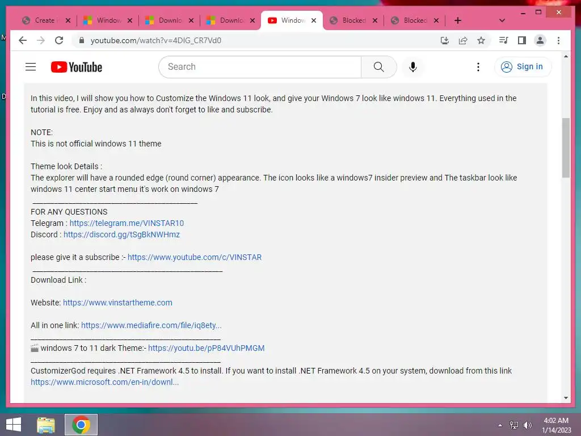The height and width of the screenshot is (436, 581).
Task: Open the Discord invite link
Action: [x=121, y=234]
